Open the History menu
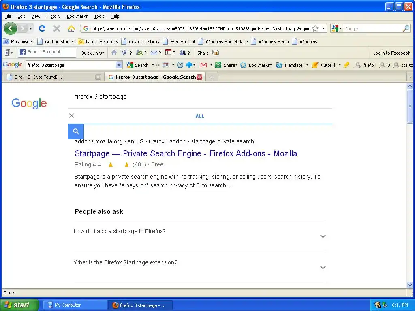 point(53,16)
